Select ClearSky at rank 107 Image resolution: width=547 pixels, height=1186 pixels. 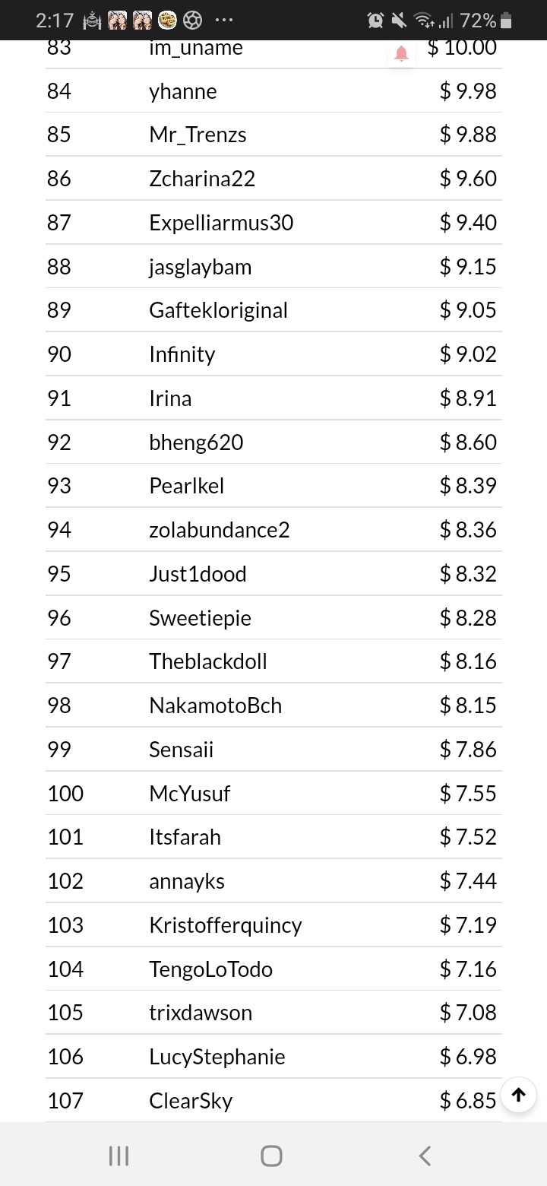pyautogui.click(x=191, y=1101)
